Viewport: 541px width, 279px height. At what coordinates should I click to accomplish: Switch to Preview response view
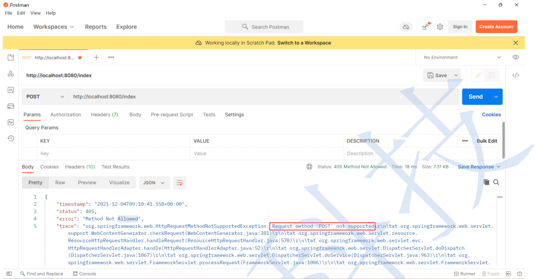87,183
